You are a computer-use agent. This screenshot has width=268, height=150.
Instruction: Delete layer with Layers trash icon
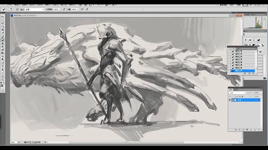[x=259, y=130]
